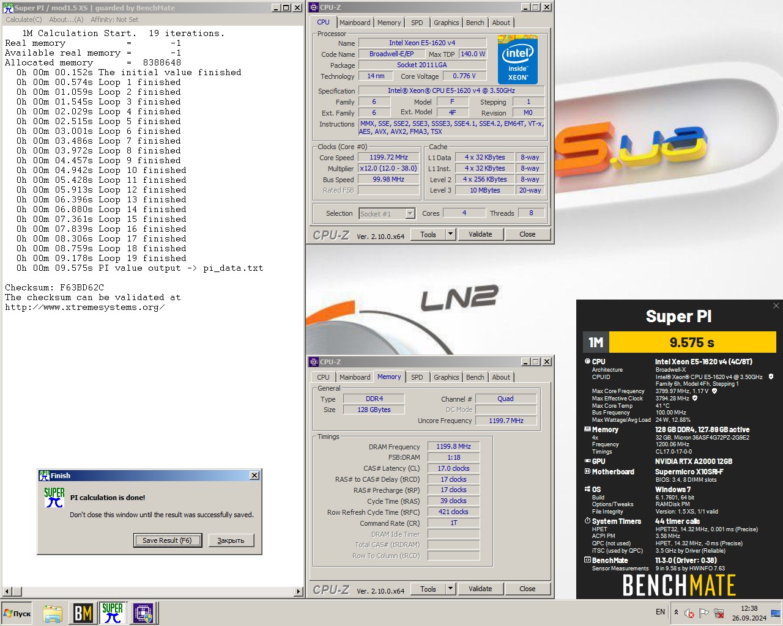Click the GPU icon in BenchMate

[587, 461]
